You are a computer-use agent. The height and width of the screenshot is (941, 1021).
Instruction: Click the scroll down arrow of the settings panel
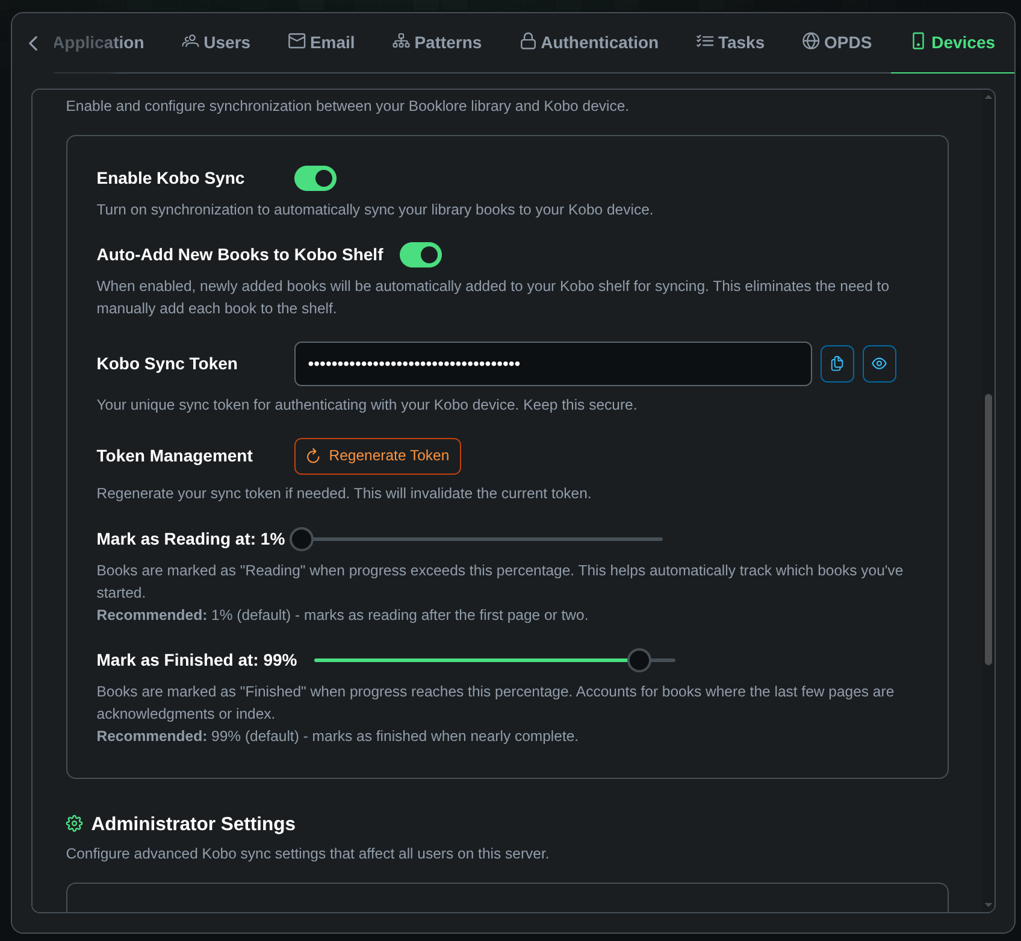click(988, 905)
